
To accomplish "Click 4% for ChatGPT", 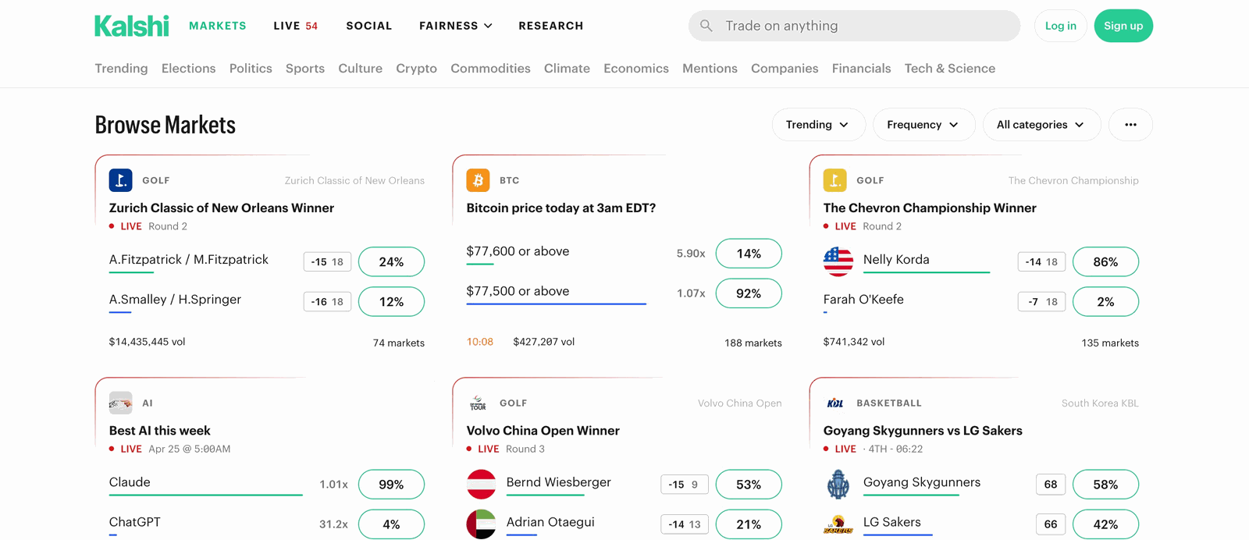I will click(391, 524).
